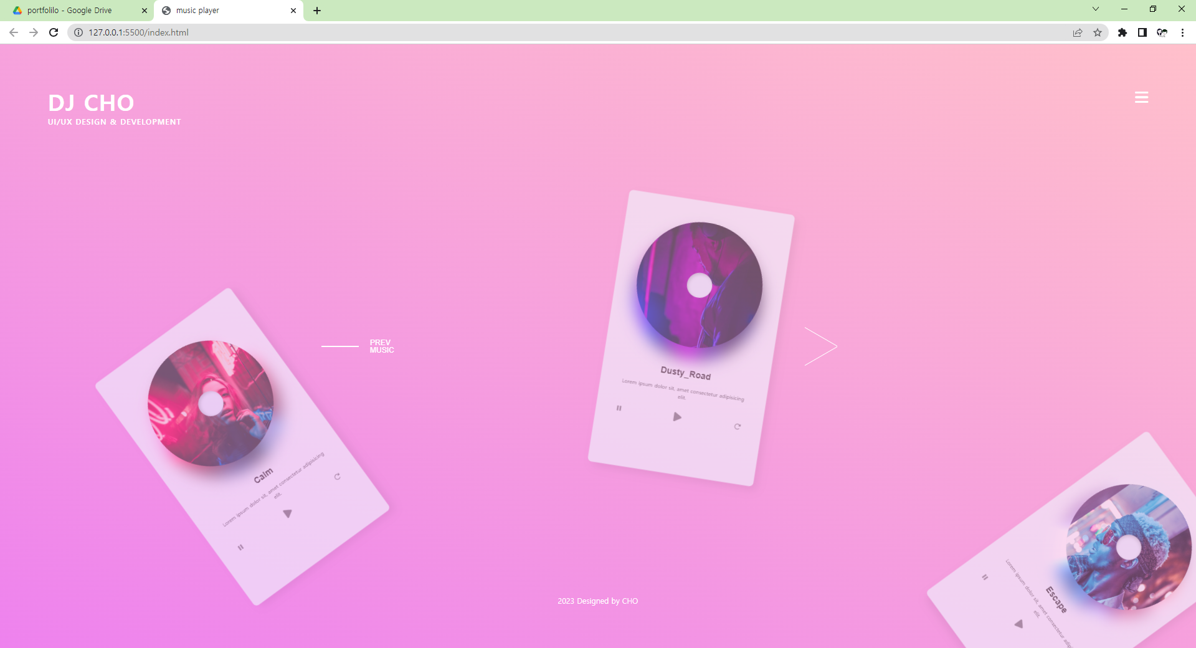Open a new browser tab
Viewport: 1196px width, 648px height.
317,11
